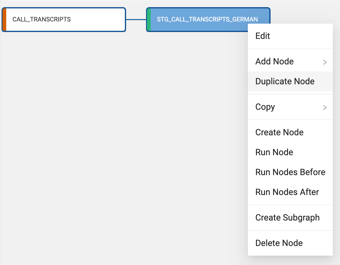The width and height of the screenshot is (340, 265).
Task: Click the green stage strip on STG_CALL_TRANSCRIPTS_GERMAN
Action: [149, 20]
